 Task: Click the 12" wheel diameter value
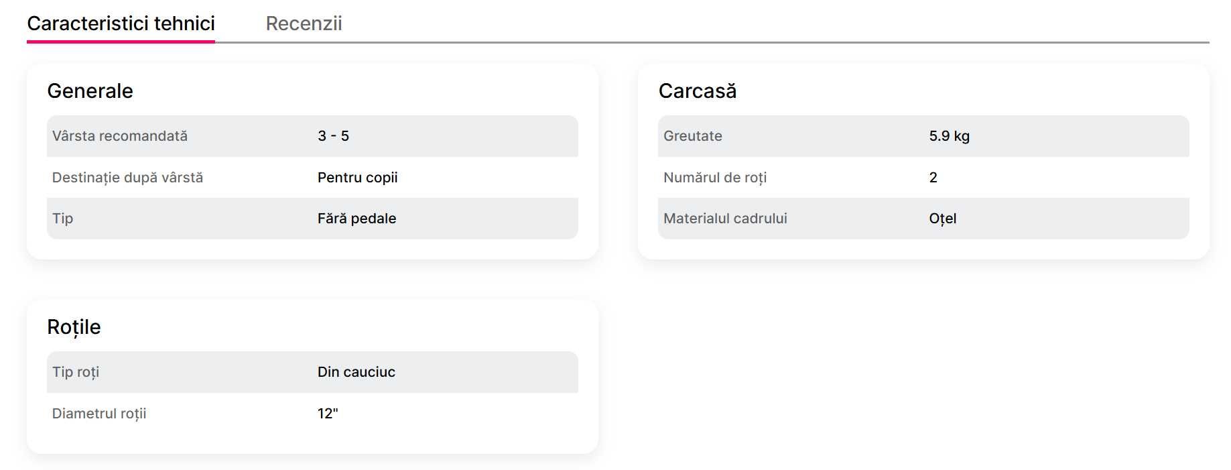coord(328,414)
